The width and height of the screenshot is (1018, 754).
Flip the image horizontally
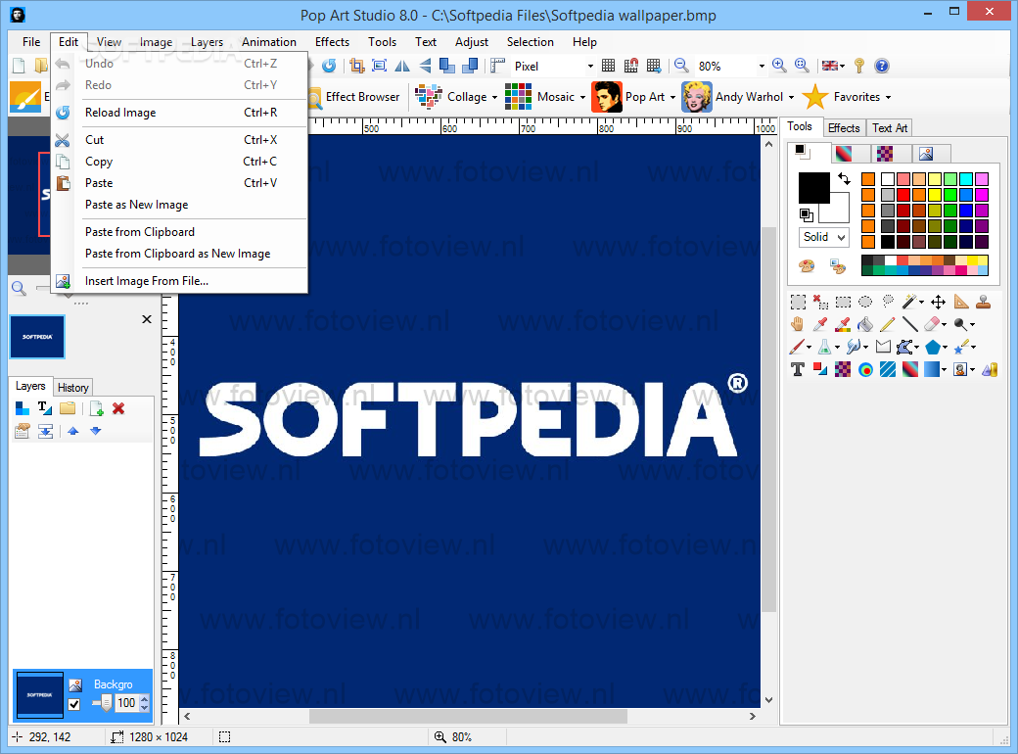402,66
